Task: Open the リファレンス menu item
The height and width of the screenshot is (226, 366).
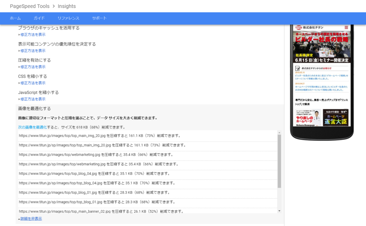Action: pos(68,18)
